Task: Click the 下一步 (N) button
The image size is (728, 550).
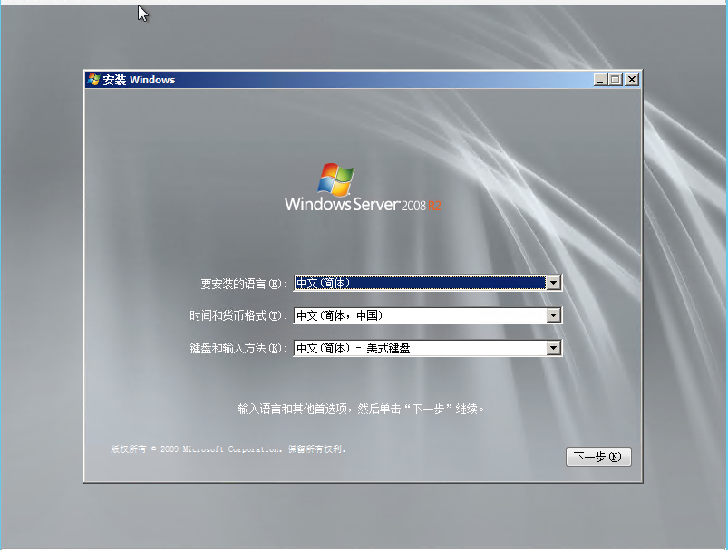Action: [598, 457]
